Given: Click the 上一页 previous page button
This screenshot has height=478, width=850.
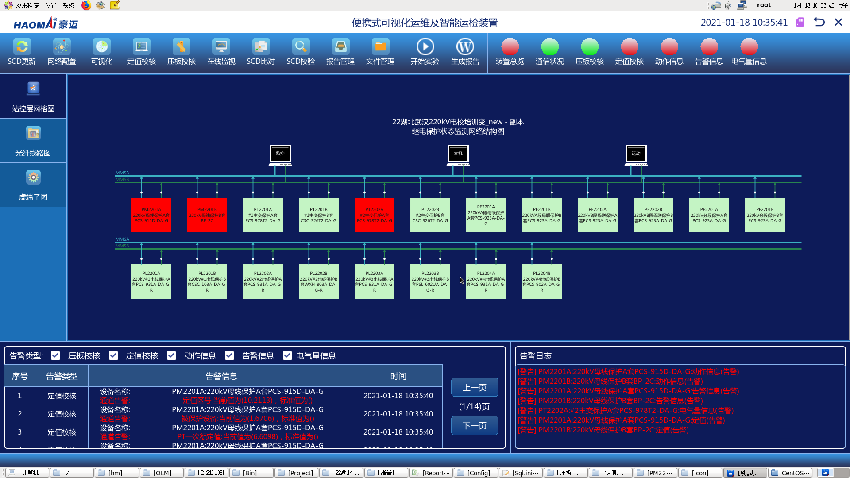Looking at the screenshot, I should click(x=474, y=387).
